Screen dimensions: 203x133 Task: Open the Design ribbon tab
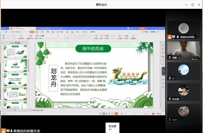42,32
